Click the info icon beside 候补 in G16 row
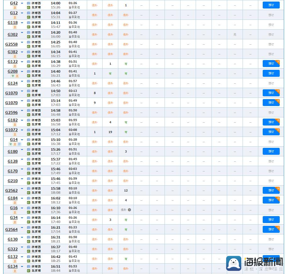The height and width of the screenshot is (274, 286). pos(129,210)
